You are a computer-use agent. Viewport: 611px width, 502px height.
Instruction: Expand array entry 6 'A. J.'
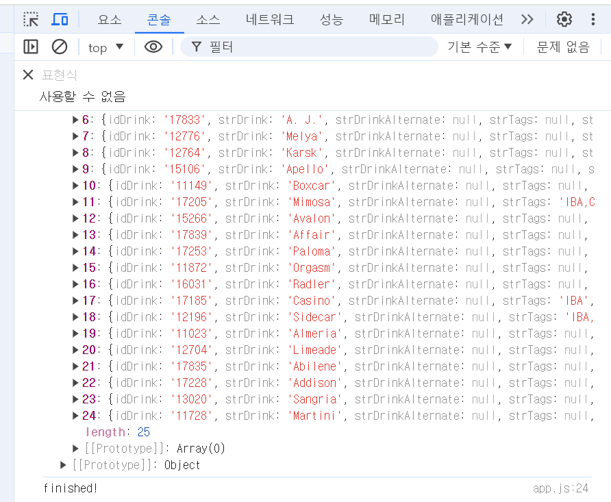(x=75, y=120)
